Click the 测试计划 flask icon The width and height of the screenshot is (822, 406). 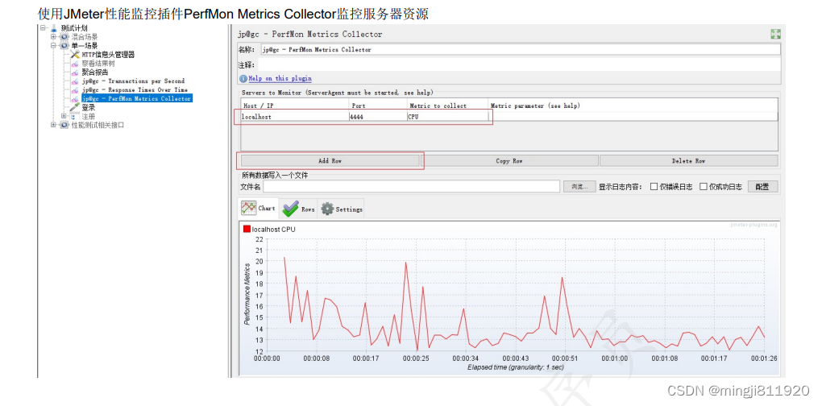coord(55,27)
